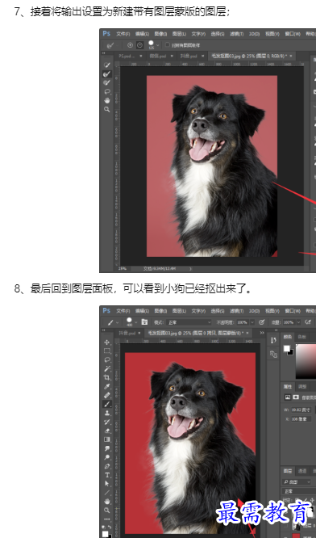Select the Eyedropper tool

pyautogui.click(x=107, y=387)
